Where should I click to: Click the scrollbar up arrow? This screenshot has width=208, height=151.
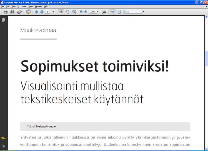click(206, 17)
